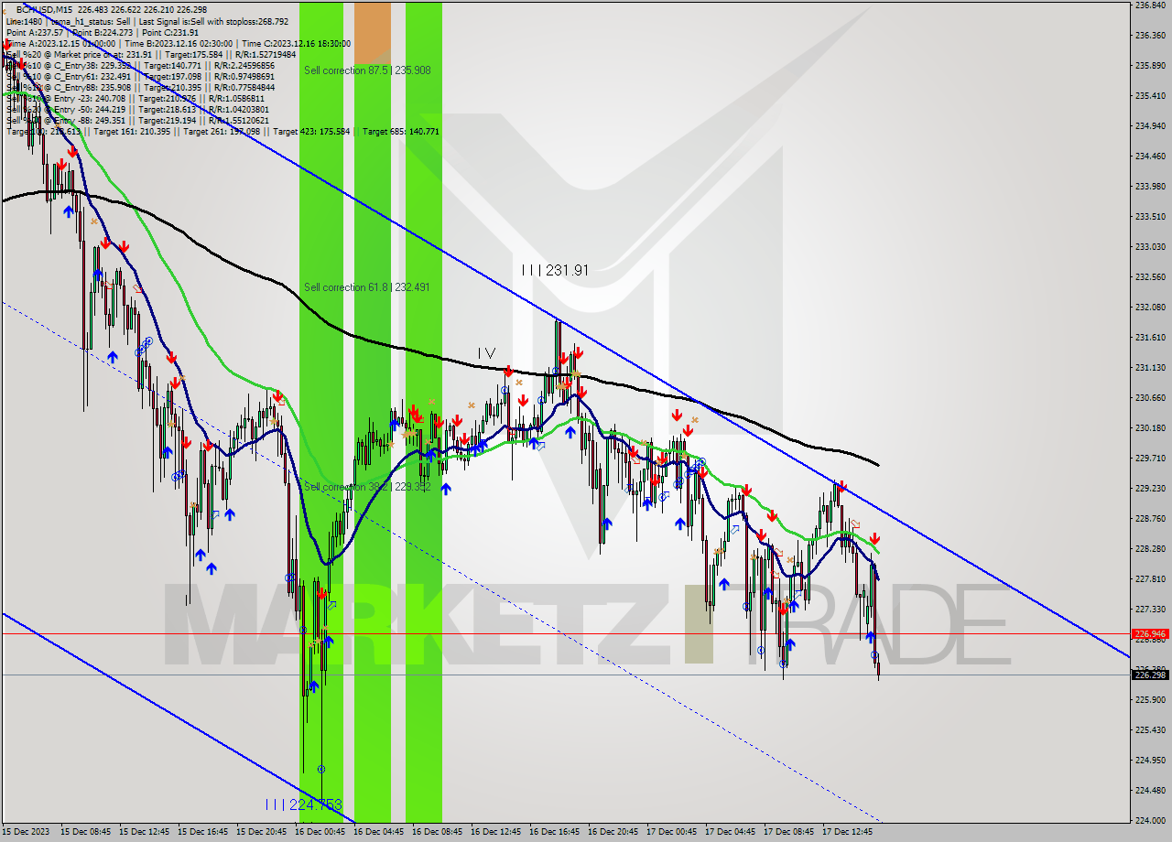The height and width of the screenshot is (842, 1172).
Task: Click the 232.560 price axis label
Action: click(x=1150, y=276)
